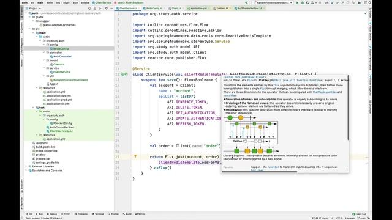Click the Build project hammer icon
Viewport: 392px width, 220px height.
click(x=246, y=2)
